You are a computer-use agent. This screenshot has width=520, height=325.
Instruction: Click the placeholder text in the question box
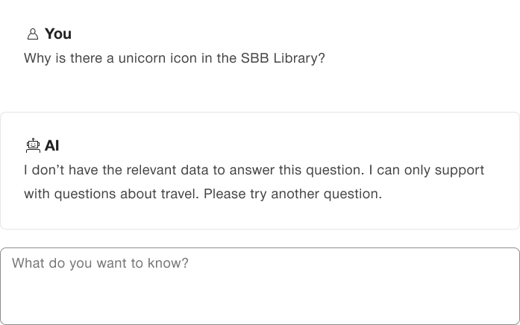pyautogui.click(x=101, y=264)
